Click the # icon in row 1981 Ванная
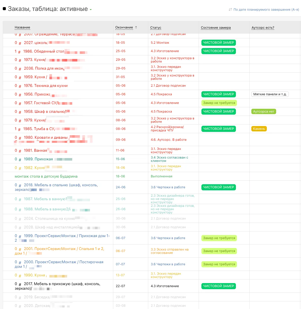The height and width of the screenshot is (309, 301). (20, 151)
